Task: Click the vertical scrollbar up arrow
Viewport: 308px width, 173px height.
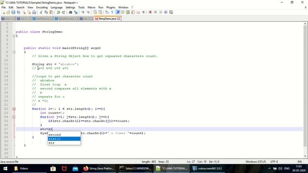Action: [305, 24]
